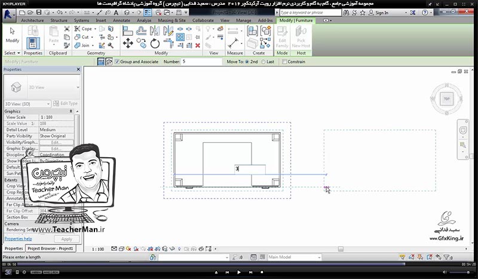Click the Radial array option icon
Image resolution: width=478 pixels, height=279 pixels.
[x=109, y=62]
